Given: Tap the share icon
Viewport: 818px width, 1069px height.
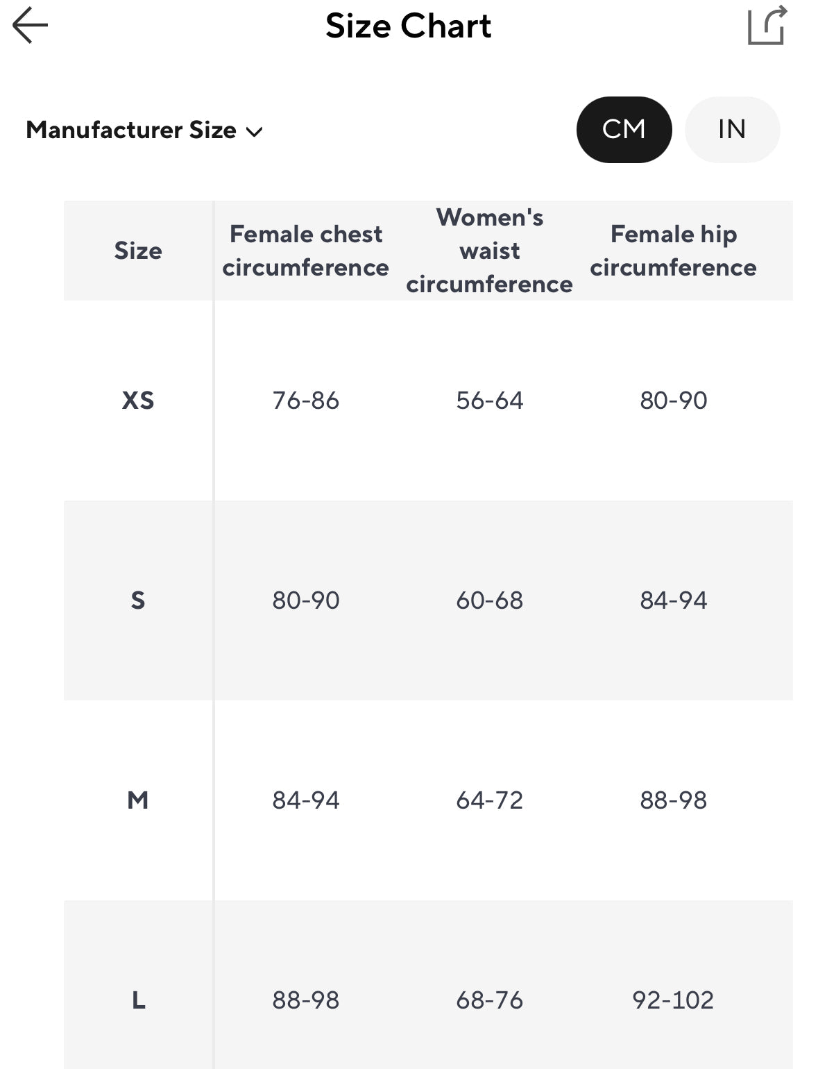Looking at the screenshot, I should click(767, 26).
